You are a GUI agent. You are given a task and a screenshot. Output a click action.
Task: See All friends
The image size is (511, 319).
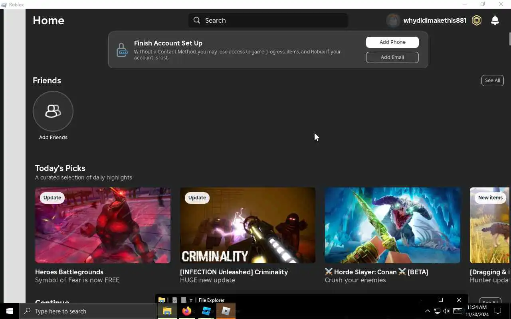coord(493,81)
